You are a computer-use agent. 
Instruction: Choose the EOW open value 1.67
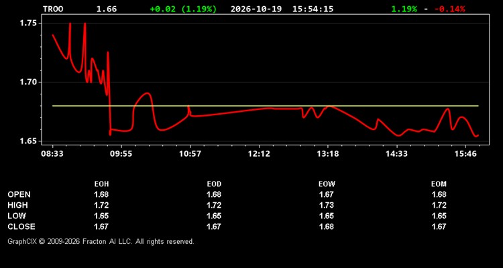click(x=327, y=194)
